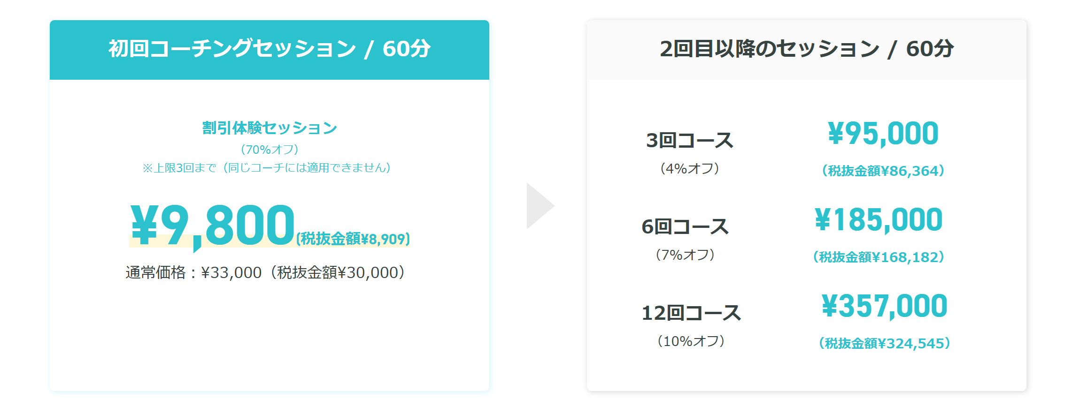Image resolution: width=1072 pixels, height=414 pixels.
Task: Click the (7%オフ) discount text
Action: tap(685, 255)
